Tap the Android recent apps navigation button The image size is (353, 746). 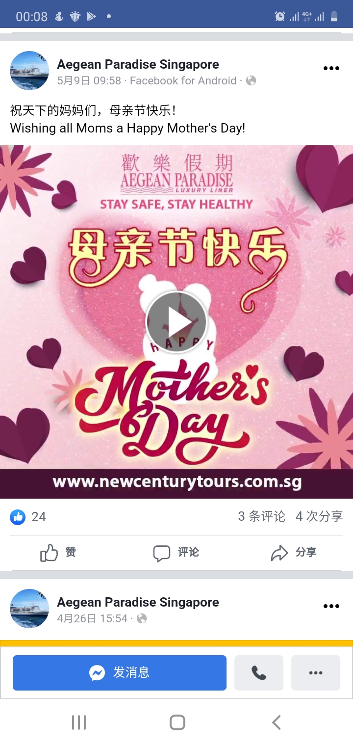79,722
